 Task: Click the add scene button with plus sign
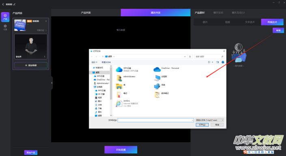(31, 65)
